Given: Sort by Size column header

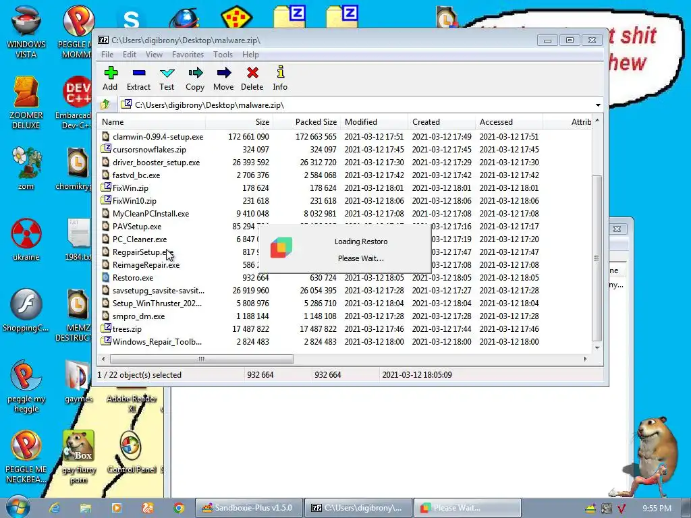Looking at the screenshot, I should [239, 122].
